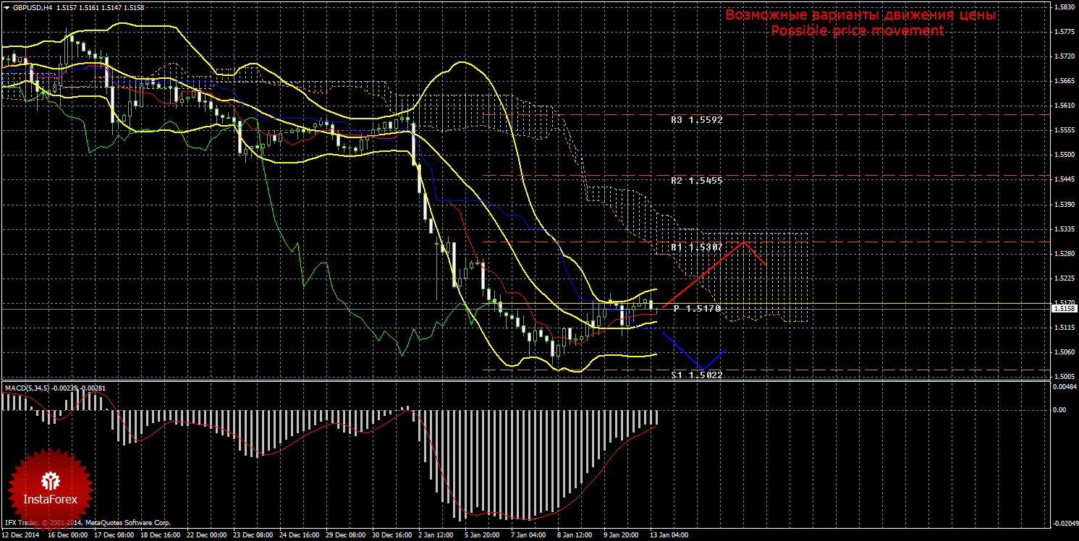Click the triangle icon beside GBPUSD,H4
This screenshot has width=1079, height=541.
[7, 7]
